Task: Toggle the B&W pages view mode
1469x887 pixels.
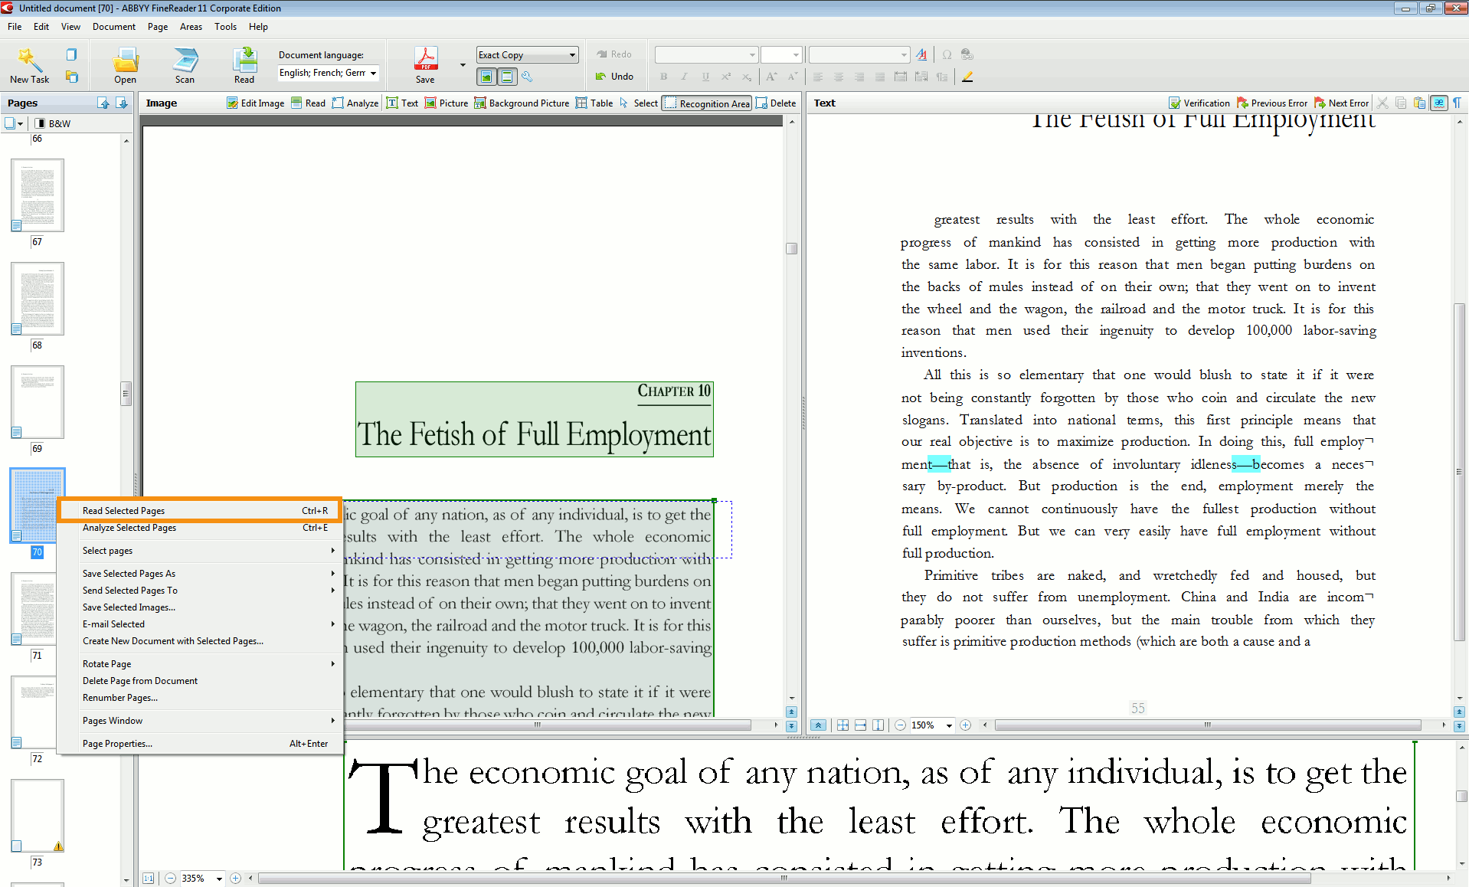Action: [54, 123]
